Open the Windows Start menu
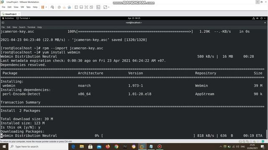Viewport: 268px width, 150px height. (x=4, y=146)
